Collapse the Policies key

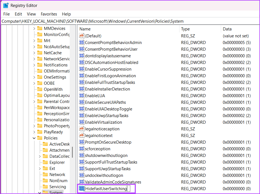click(34, 138)
